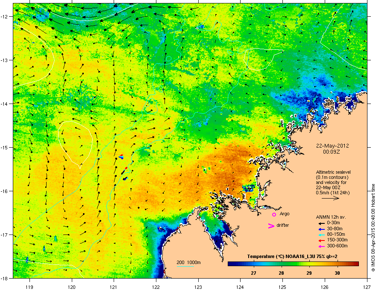Image resolution: width=376 pixels, height=291 pixels.
Task: Click the magenta drifter arrow legend symbol
Action: coord(271,226)
